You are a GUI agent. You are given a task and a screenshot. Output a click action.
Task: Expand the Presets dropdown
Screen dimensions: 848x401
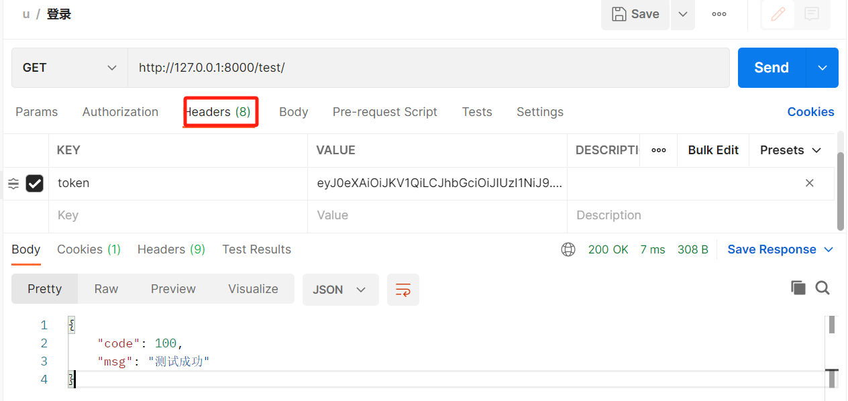point(791,150)
